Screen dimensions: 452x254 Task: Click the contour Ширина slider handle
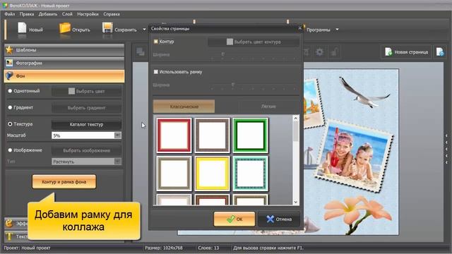223,54
